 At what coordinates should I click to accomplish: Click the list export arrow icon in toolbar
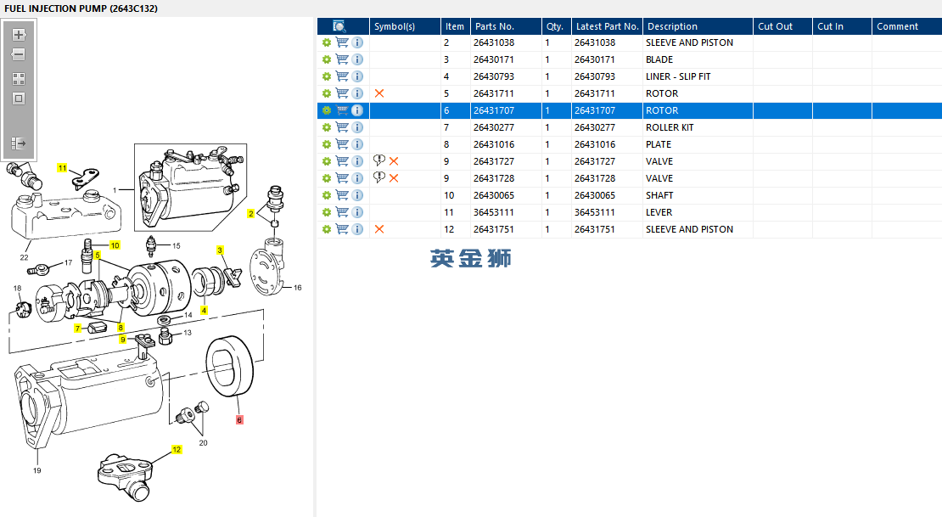pos(19,143)
